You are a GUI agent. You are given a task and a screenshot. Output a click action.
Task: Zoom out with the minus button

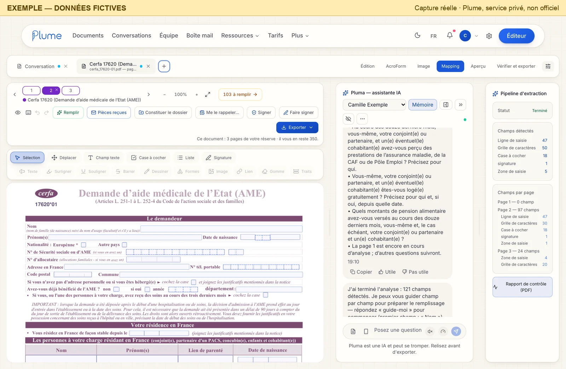pyautogui.click(x=164, y=94)
